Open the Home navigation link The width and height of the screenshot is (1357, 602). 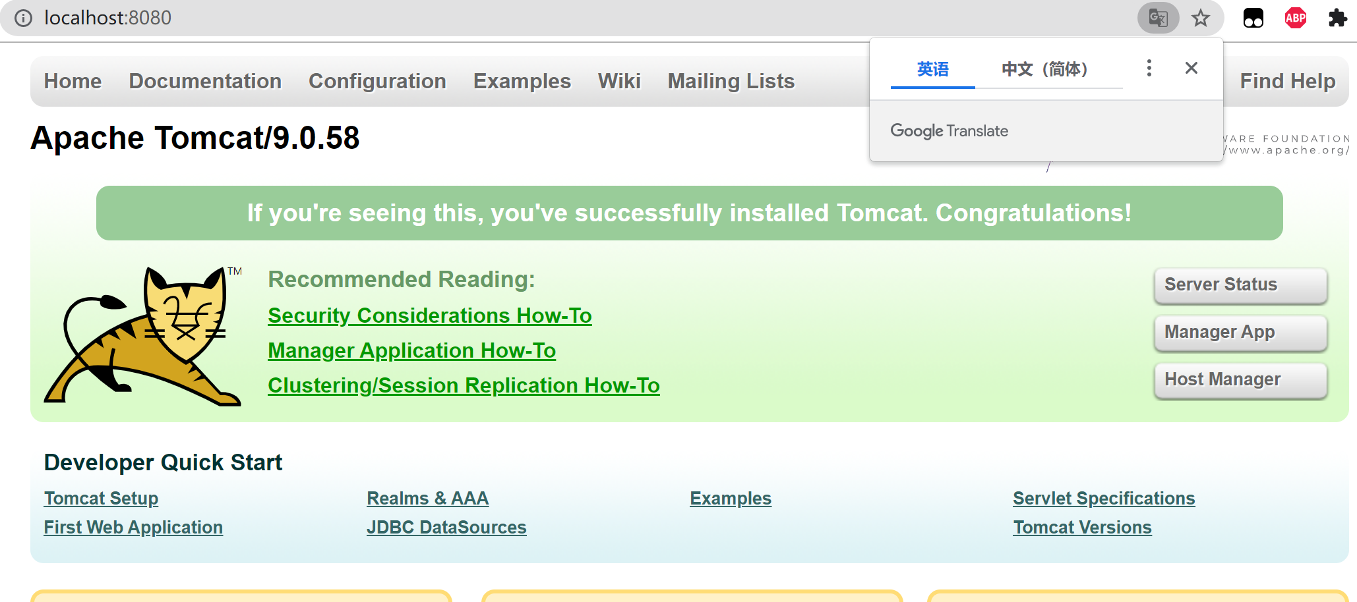[x=73, y=81]
